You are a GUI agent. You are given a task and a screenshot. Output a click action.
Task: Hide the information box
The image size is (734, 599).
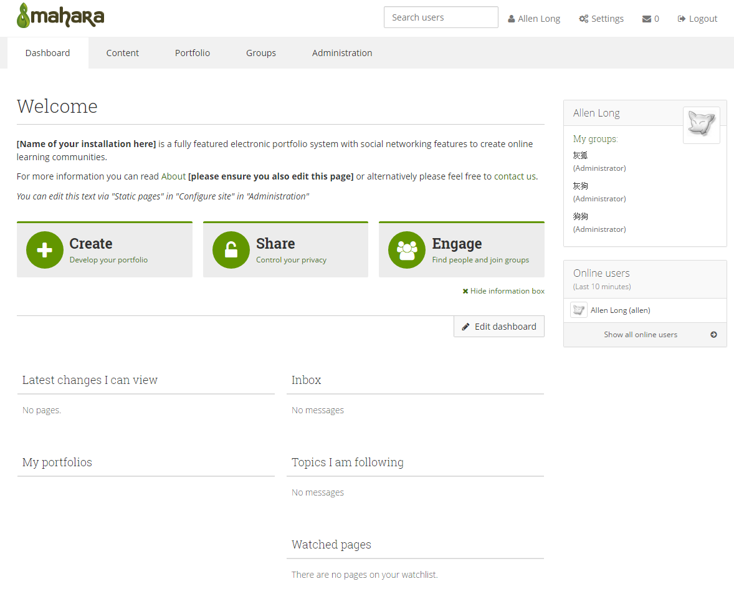[503, 291]
